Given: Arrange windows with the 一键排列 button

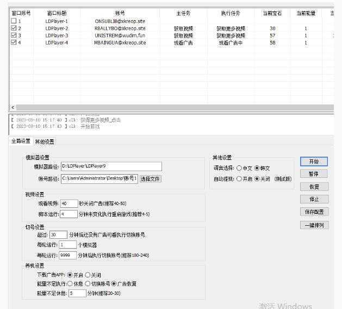Looking at the screenshot, I should (x=314, y=225).
